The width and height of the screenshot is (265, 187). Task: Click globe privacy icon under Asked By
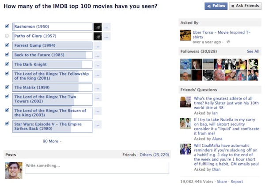(228, 42)
